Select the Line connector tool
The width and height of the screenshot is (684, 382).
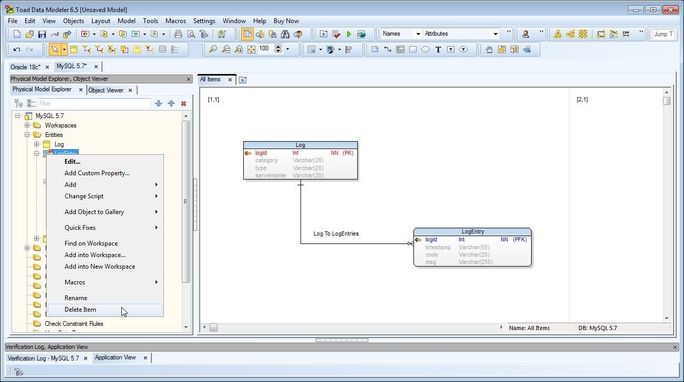click(388, 49)
